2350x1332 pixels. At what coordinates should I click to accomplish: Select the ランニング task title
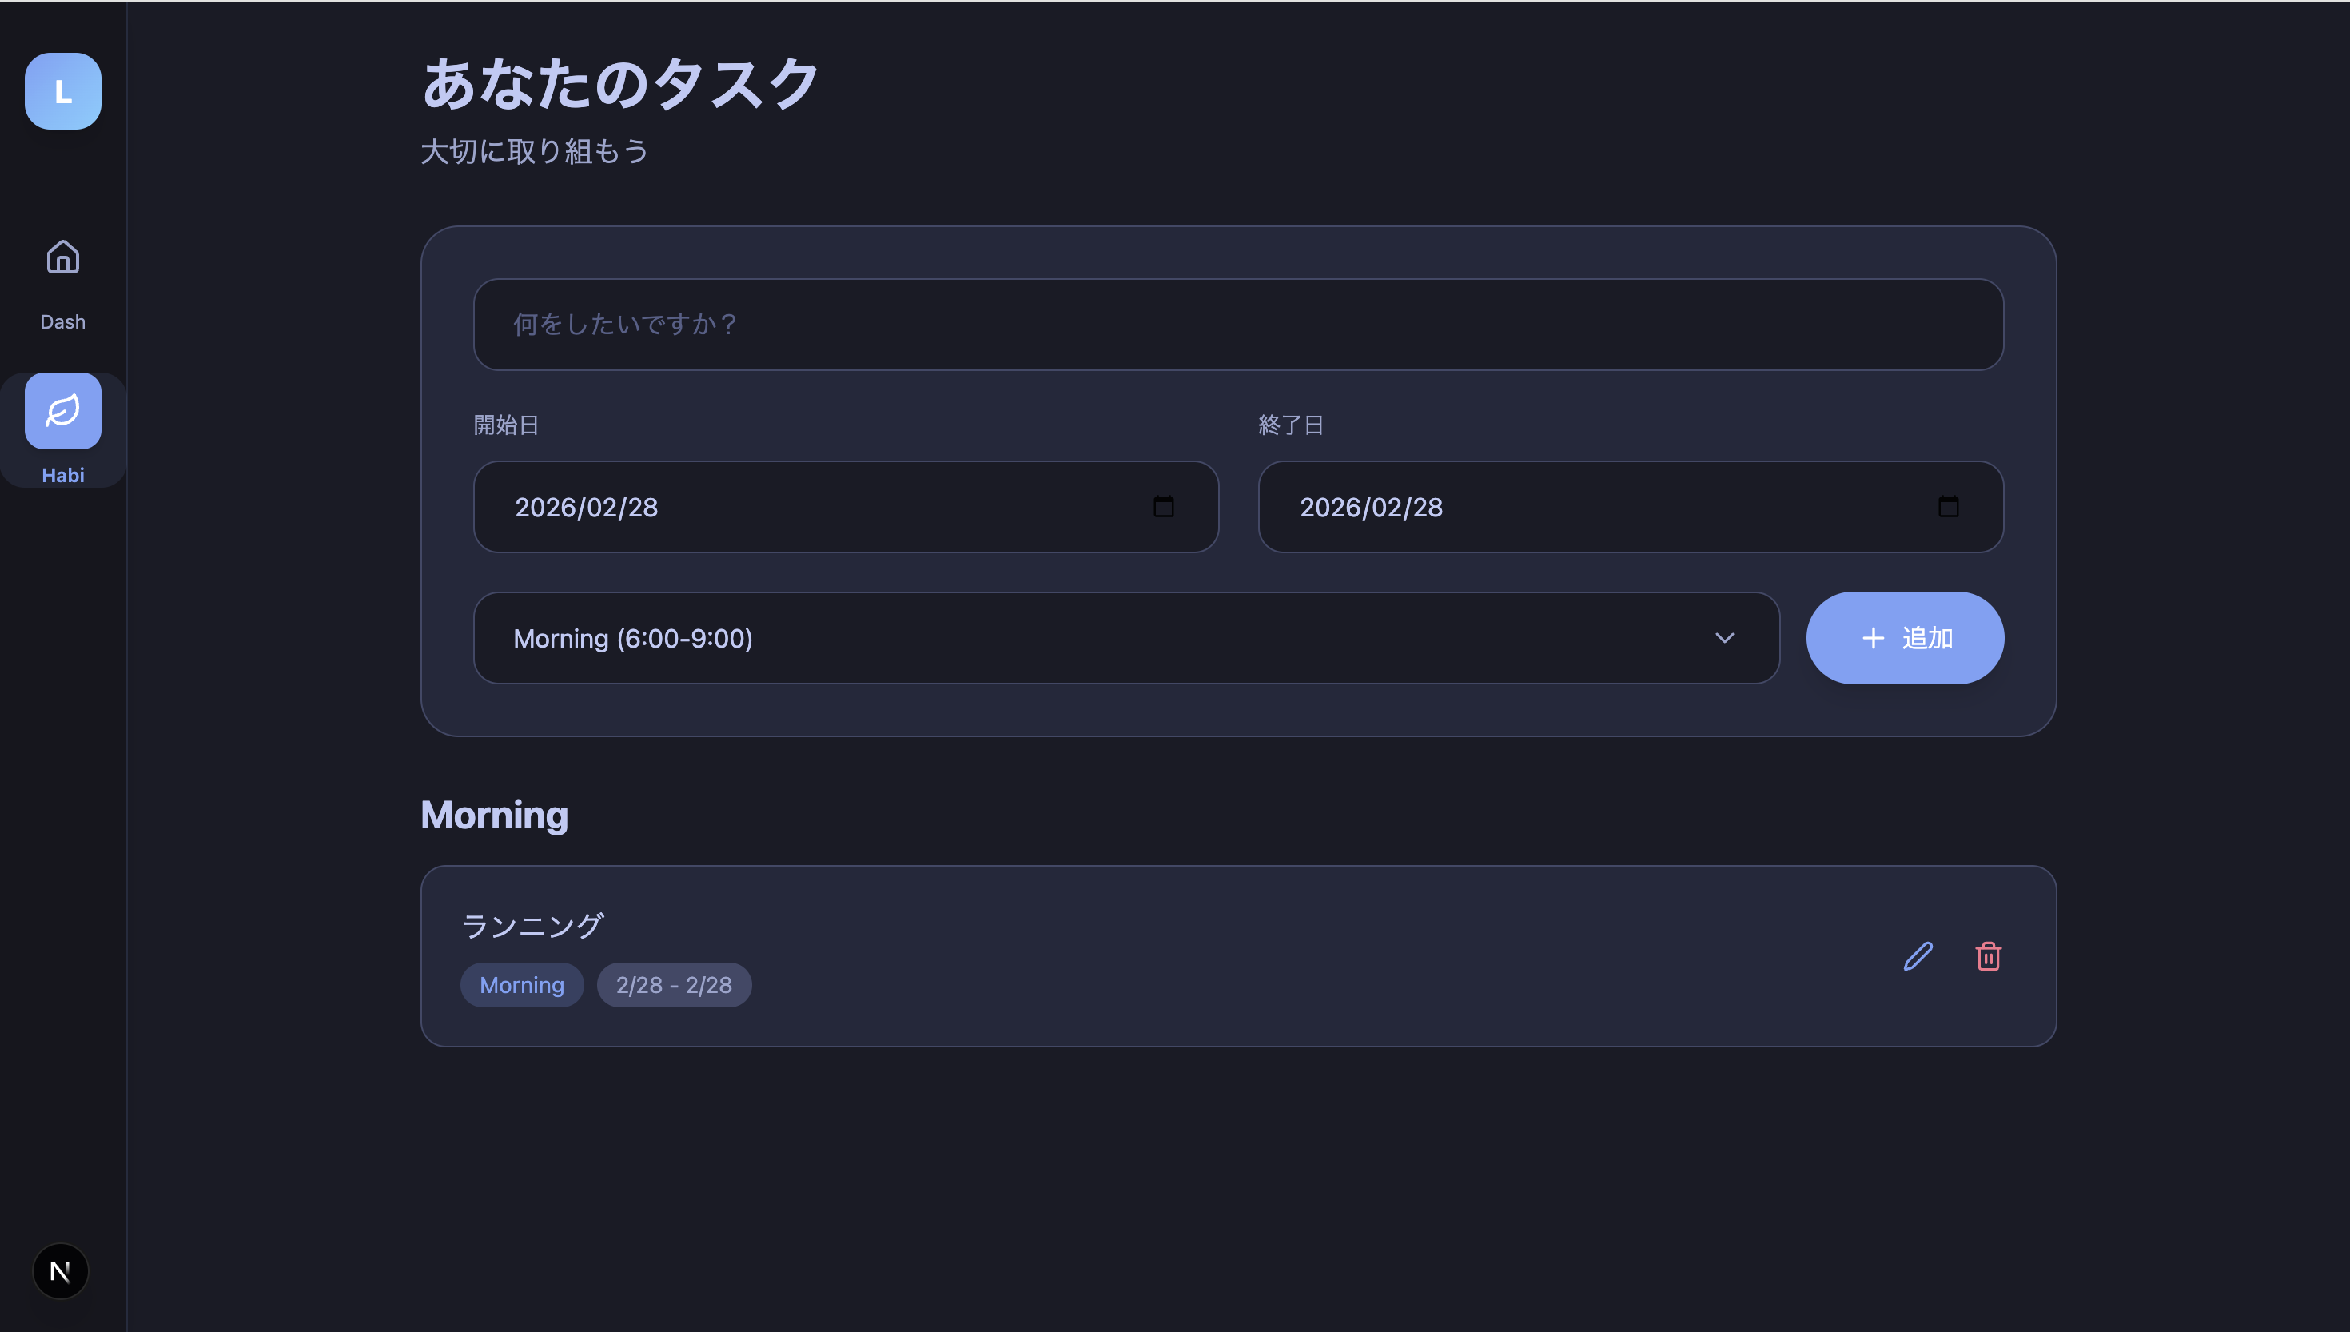pyautogui.click(x=532, y=926)
